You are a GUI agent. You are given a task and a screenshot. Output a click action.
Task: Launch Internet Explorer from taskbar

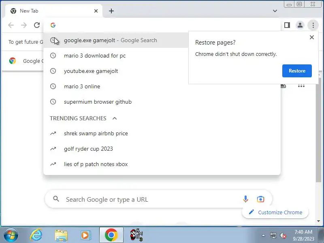pos(36,235)
